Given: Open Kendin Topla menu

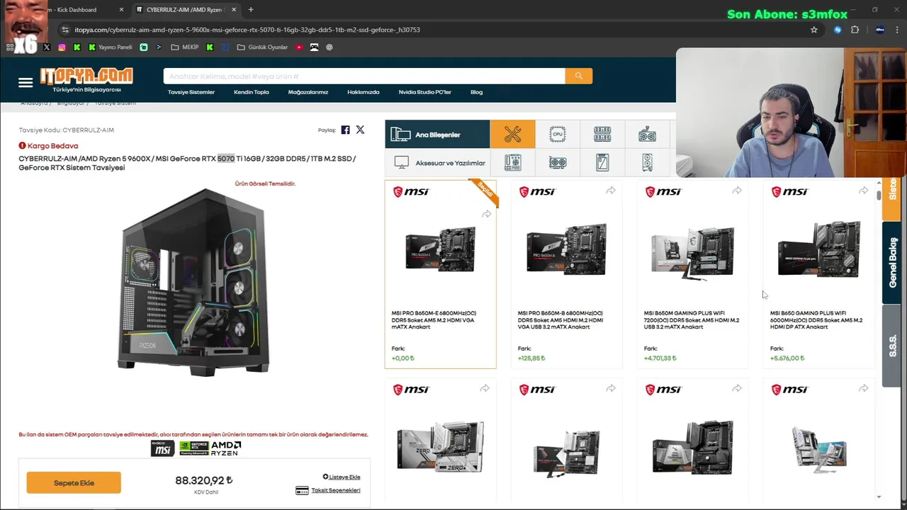Looking at the screenshot, I should click(x=252, y=92).
